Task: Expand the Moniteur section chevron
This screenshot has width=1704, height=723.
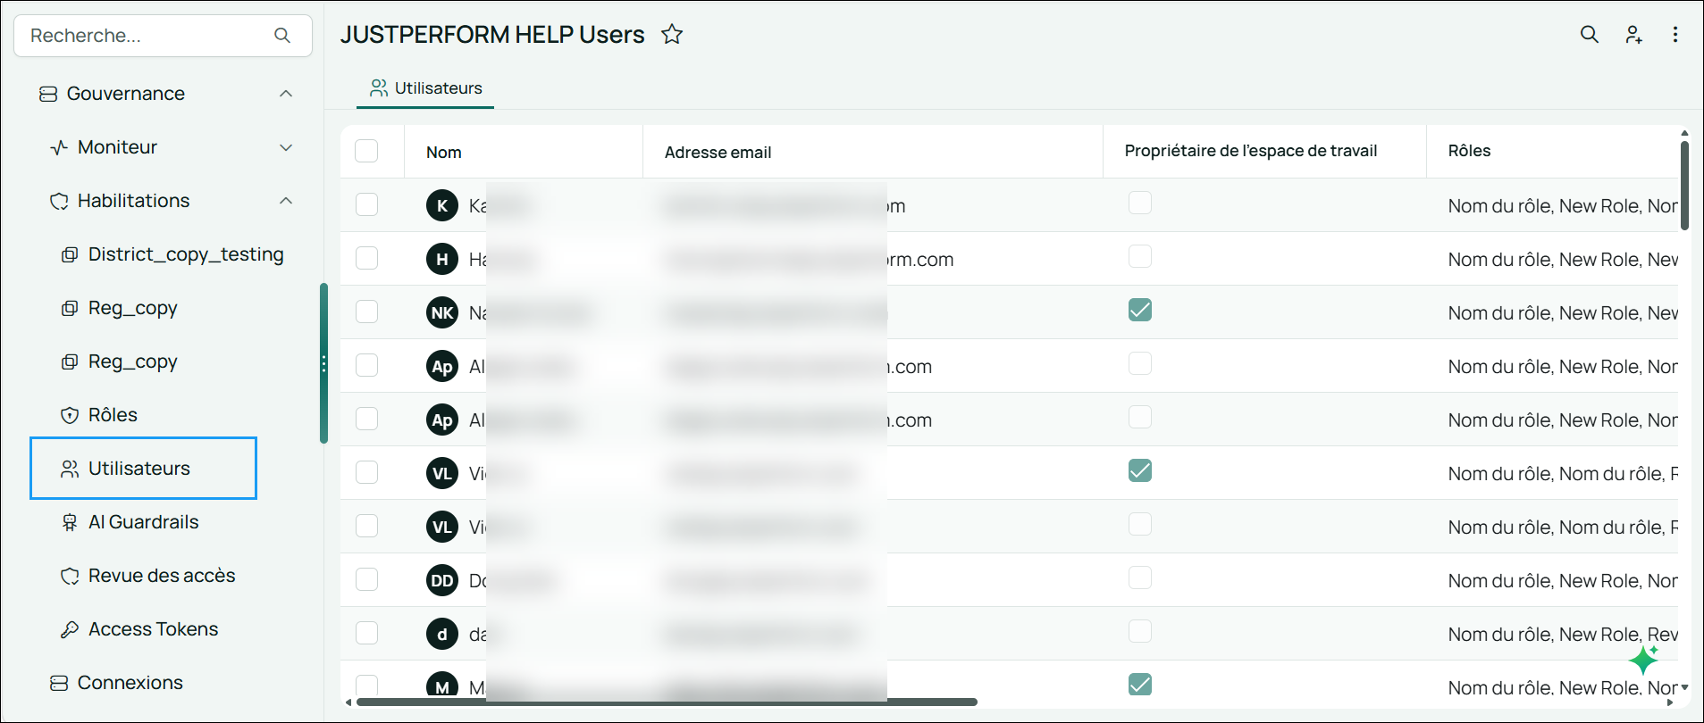Action: point(286,147)
